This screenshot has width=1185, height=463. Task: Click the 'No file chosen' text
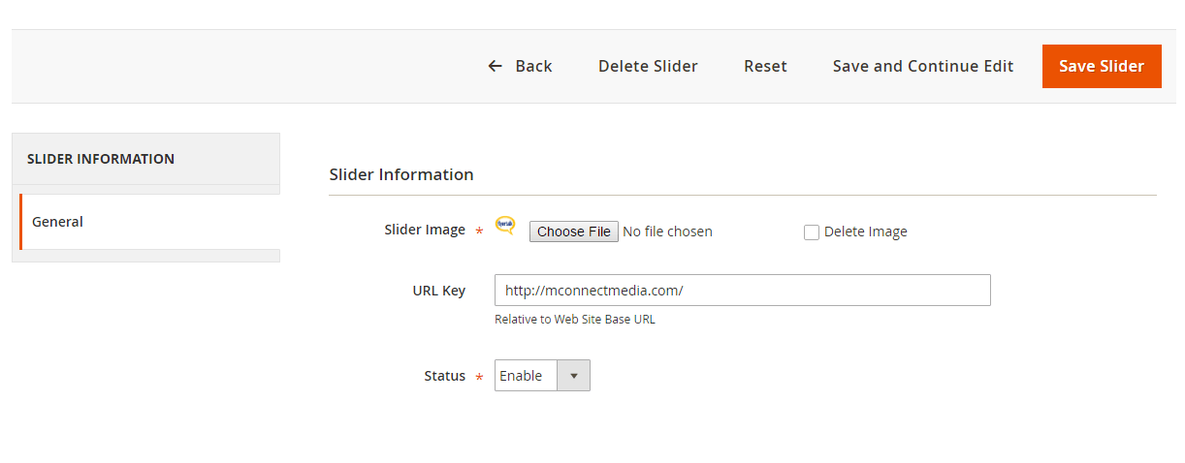667,231
